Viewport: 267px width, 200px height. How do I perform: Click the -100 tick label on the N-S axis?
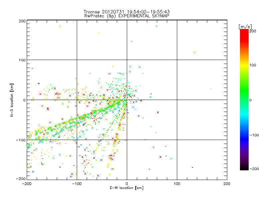21,140
